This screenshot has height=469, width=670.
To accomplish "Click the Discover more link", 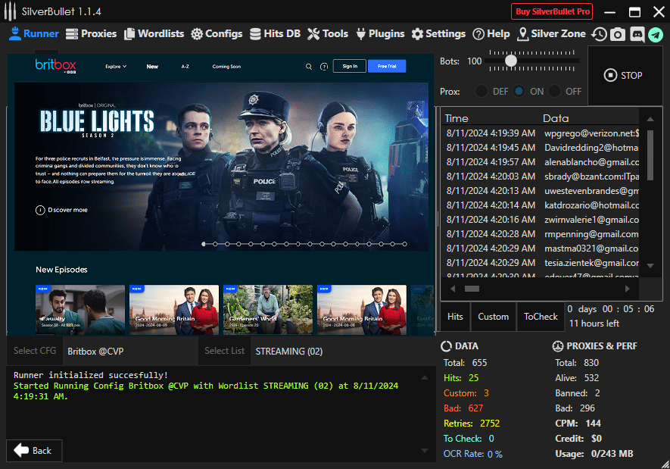I will pos(61,210).
